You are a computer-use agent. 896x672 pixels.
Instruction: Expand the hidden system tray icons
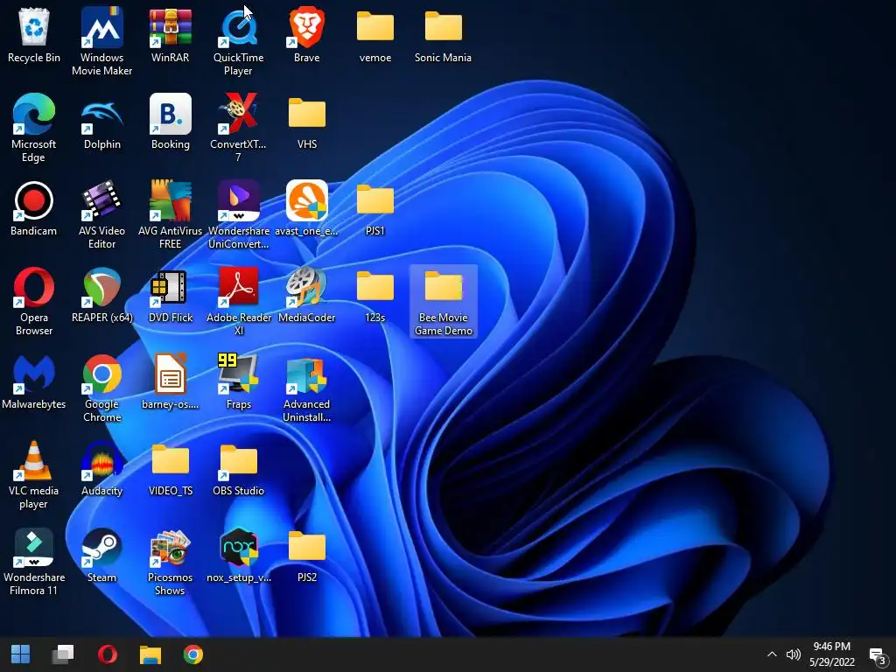pos(772,654)
